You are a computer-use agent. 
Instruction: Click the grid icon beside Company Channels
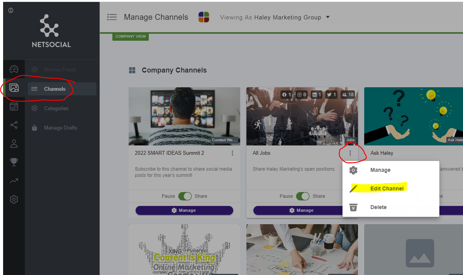point(132,70)
